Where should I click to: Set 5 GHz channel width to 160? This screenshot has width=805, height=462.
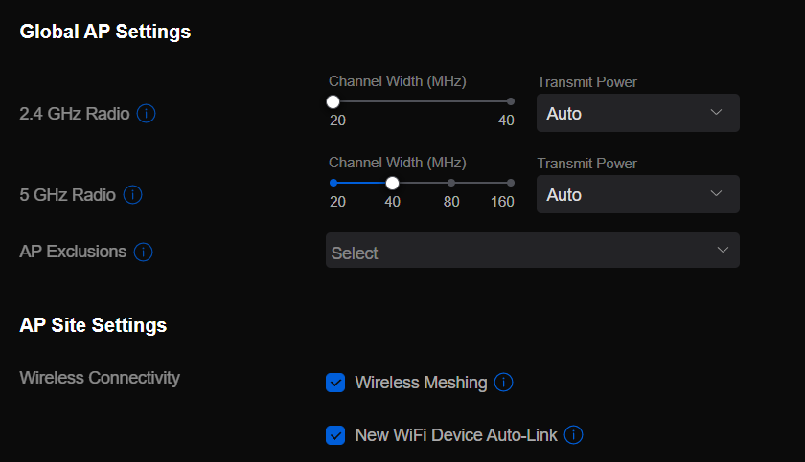[x=510, y=183]
